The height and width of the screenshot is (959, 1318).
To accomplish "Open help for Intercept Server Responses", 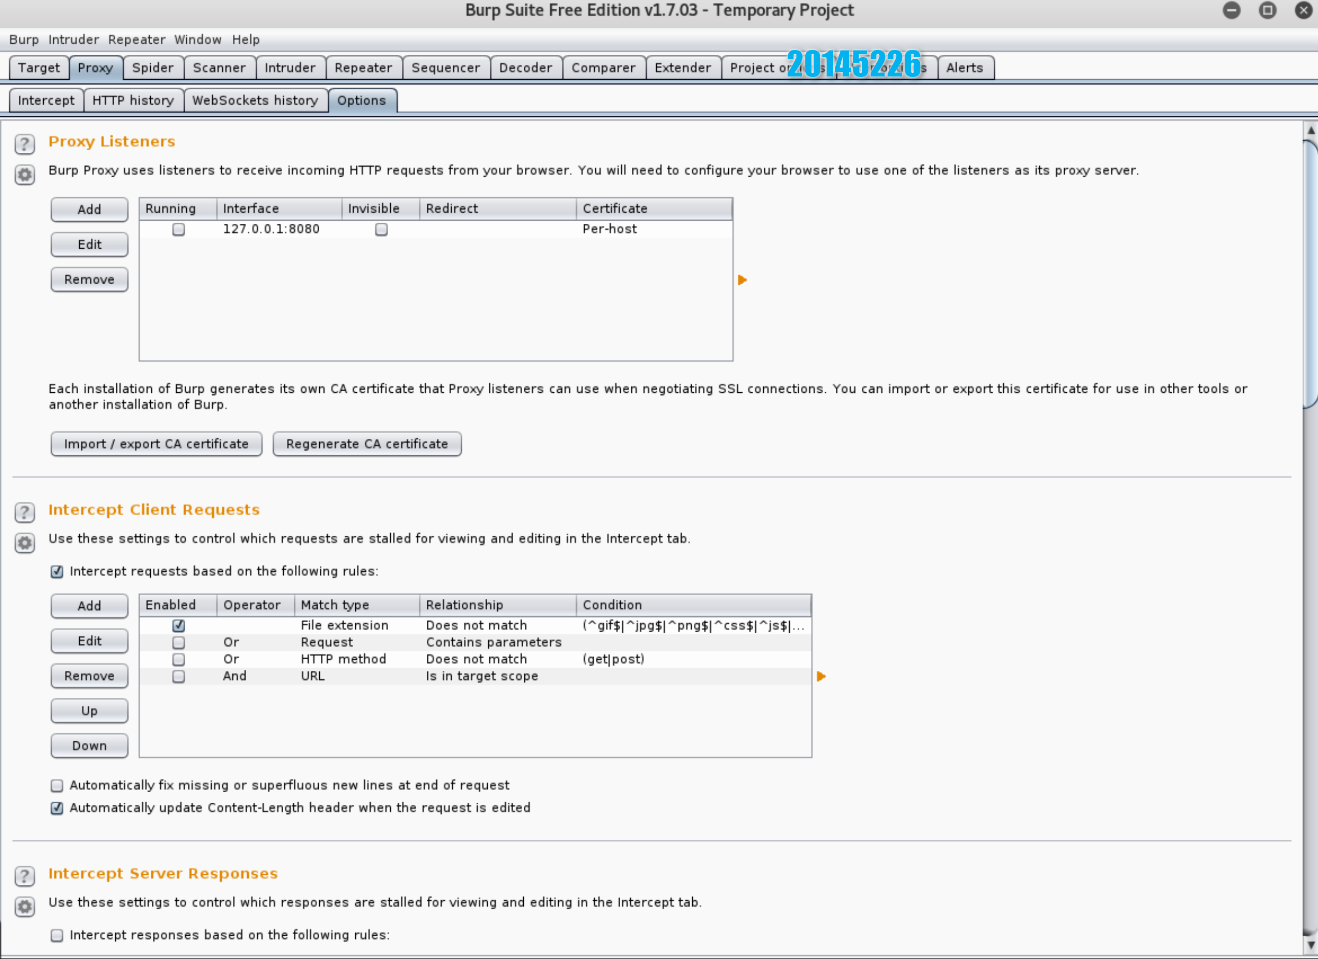I will coord(24,875).
